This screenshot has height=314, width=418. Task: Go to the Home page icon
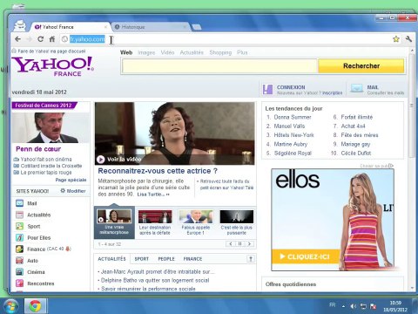tap(52, 39)
